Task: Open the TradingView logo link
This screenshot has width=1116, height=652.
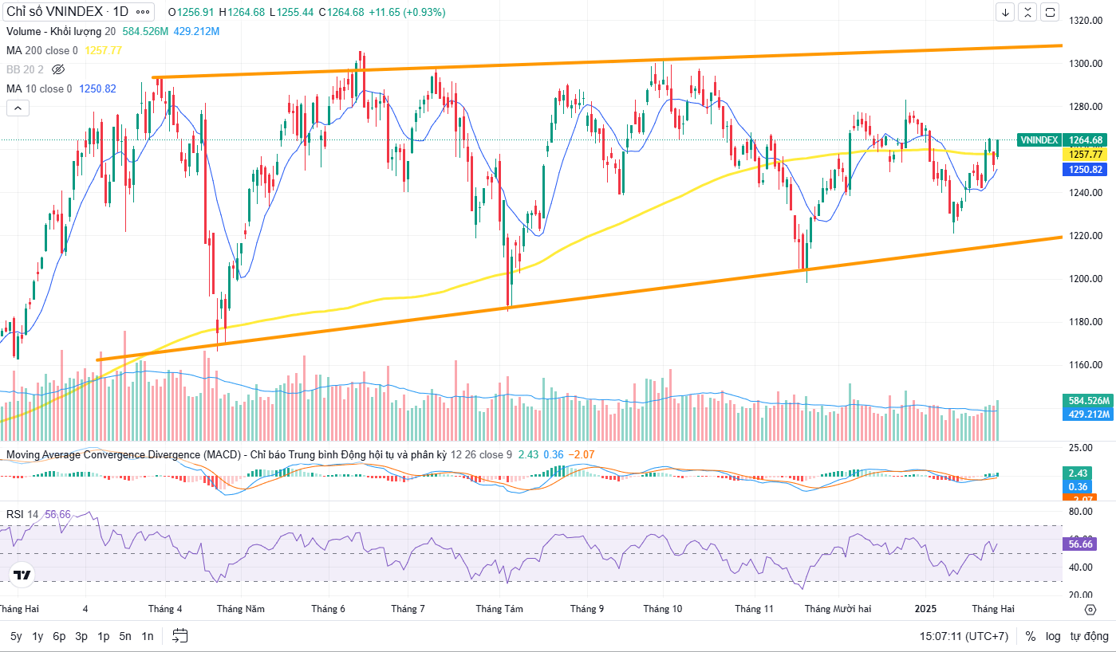Action: pos(22,575)
